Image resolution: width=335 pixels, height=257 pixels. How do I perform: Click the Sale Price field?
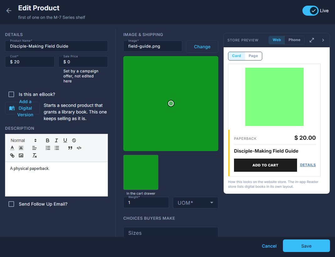click(83, 62)
